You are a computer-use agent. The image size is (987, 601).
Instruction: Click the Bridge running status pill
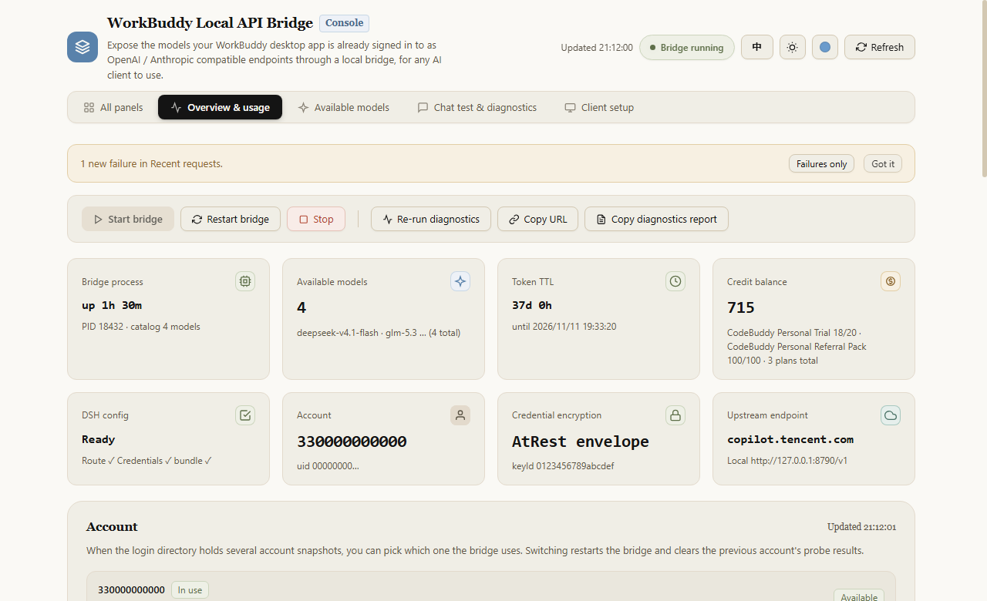click(x=687, y=47)
